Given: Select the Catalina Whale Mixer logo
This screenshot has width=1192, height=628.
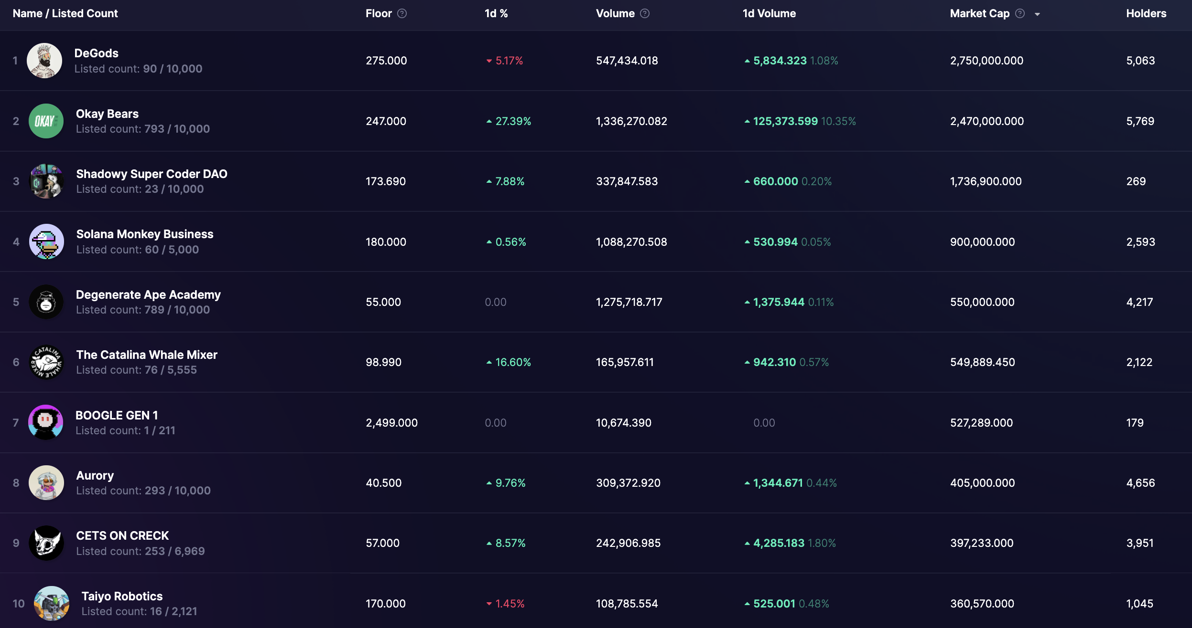Looking at the screenshot, I should [46, 362].
